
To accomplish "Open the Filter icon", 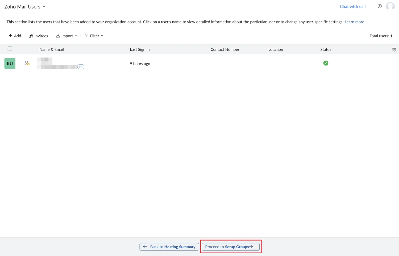I will [87, 36].
